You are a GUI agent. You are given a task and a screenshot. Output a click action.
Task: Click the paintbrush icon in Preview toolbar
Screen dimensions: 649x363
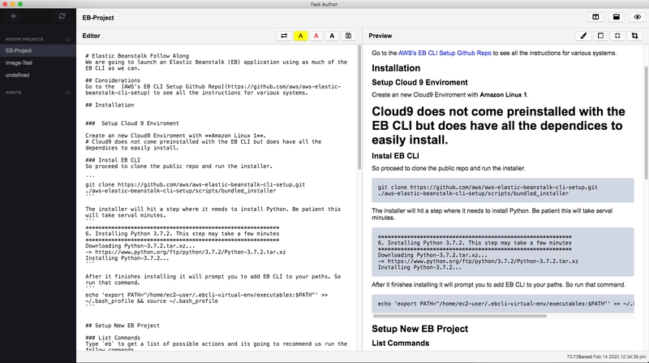[583, 36]
